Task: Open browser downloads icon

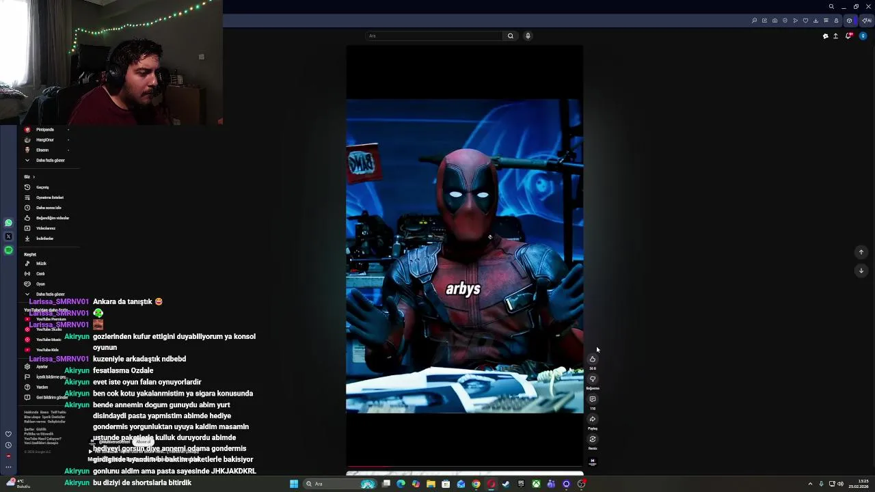Action: [816, 20]
